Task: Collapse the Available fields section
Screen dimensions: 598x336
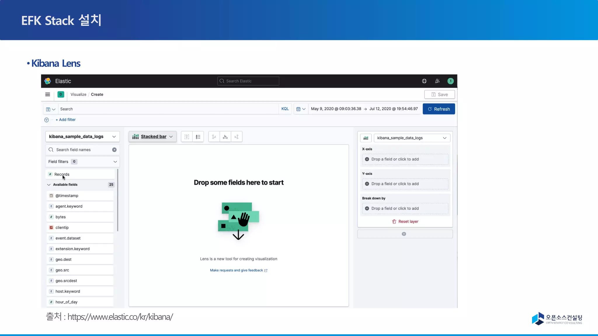Action: [49, 185]
